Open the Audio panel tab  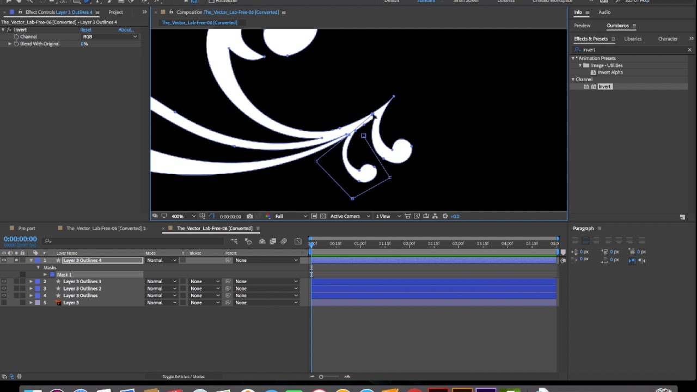tap(604, 13)
